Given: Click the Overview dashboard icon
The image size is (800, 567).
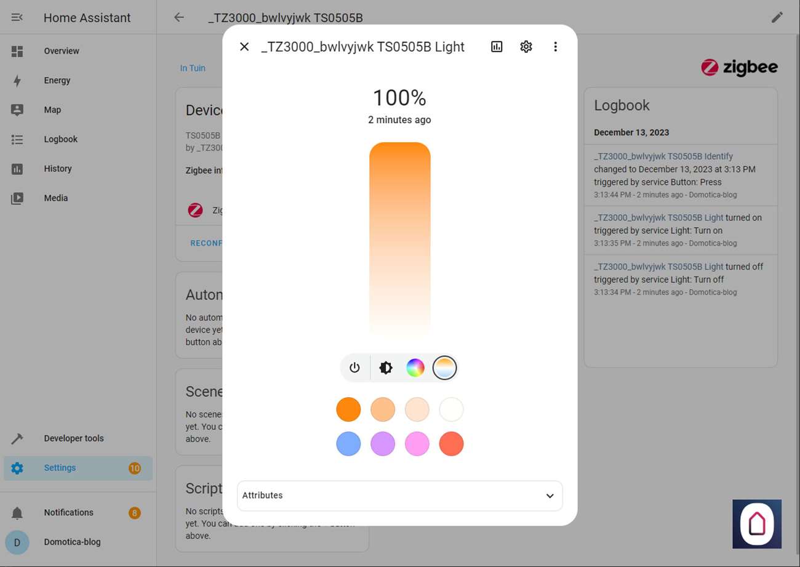Looking at the screenshot, I should coord(17,51).
